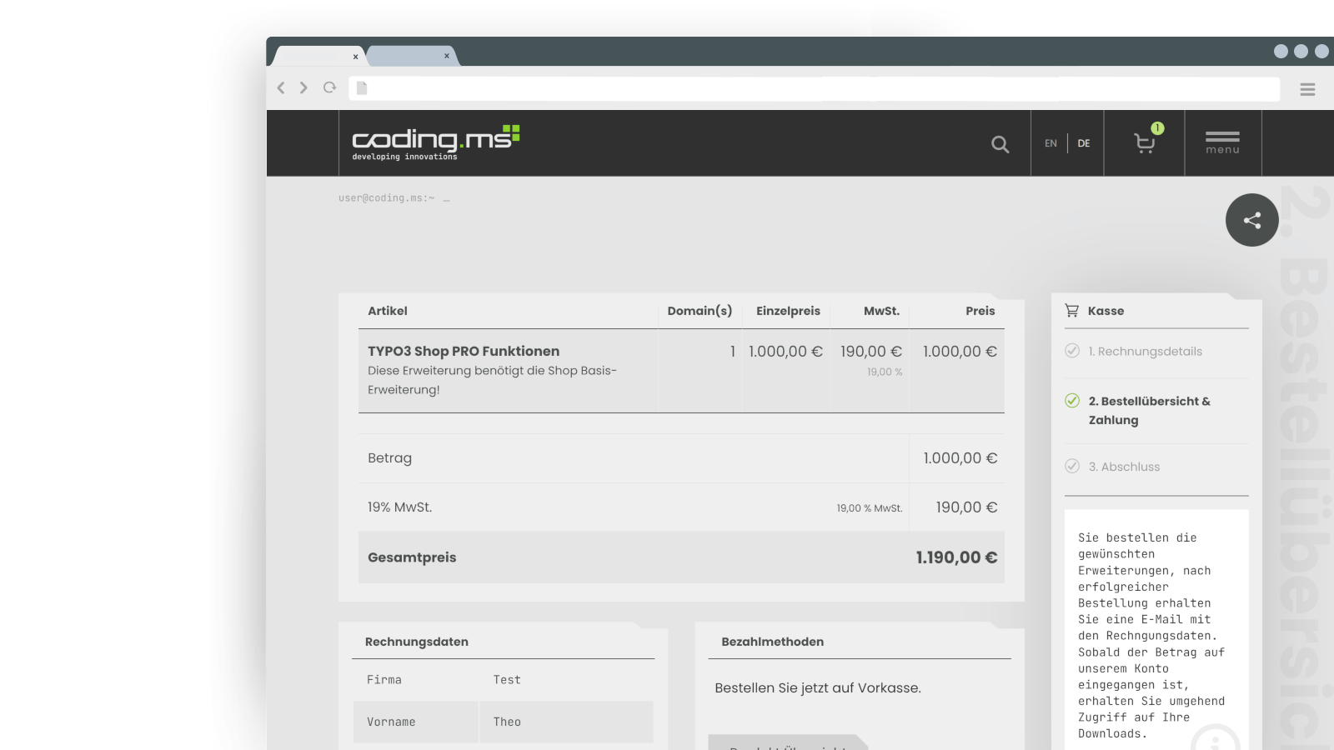Screen dimensions: 1334x750
Task: Click the browser back arrow
Action: click(281, 87)
